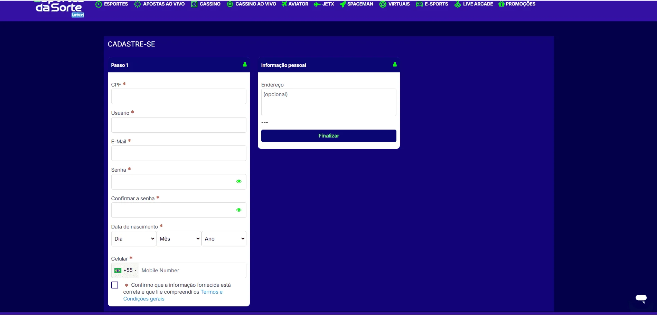Screen dimensions: 657x315
Task: Open the Ano birth year dropdown
Action: 224,238
